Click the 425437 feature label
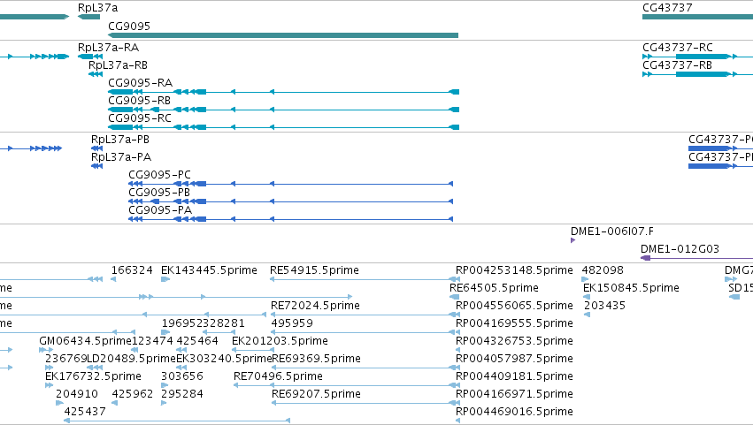The width and height of the screenshot is (753, 425). pos(85,412)
